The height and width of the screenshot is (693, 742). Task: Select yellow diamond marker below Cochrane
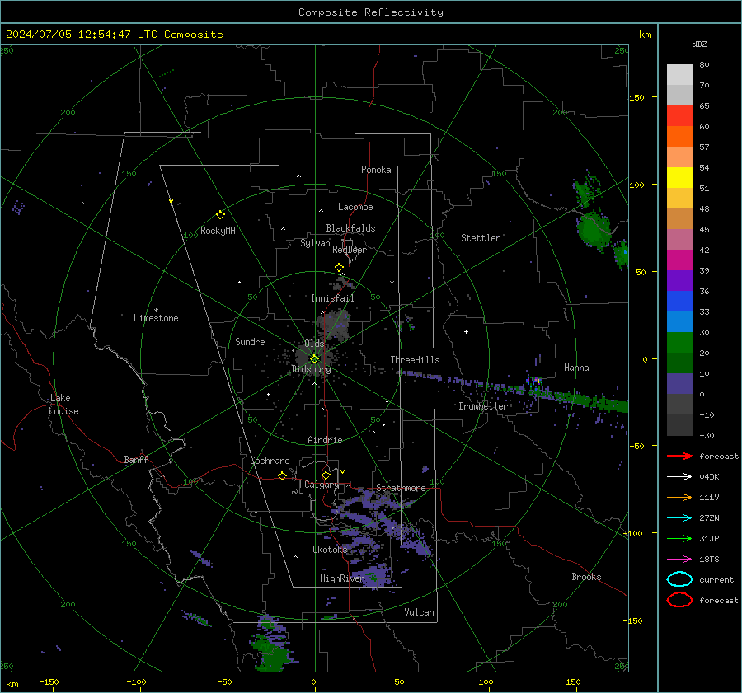(282, 476)
